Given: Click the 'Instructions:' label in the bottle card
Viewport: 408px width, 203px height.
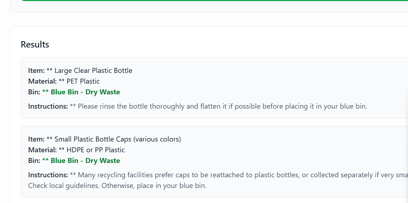Looking at the screenshot, I should tap(48, 106).
